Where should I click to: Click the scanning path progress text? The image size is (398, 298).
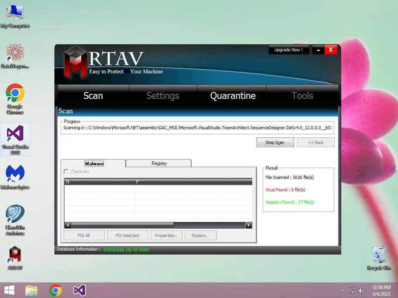tap(197, 128)
